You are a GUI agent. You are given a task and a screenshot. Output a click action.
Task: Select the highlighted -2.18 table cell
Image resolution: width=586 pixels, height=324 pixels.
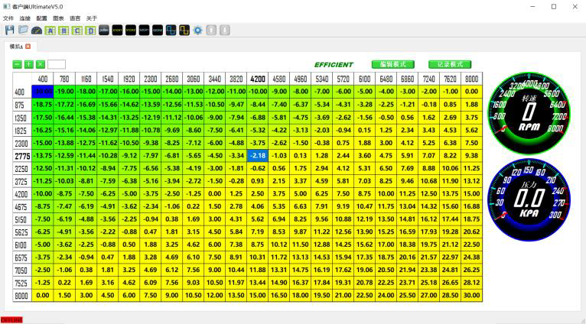tap(258, 155)
